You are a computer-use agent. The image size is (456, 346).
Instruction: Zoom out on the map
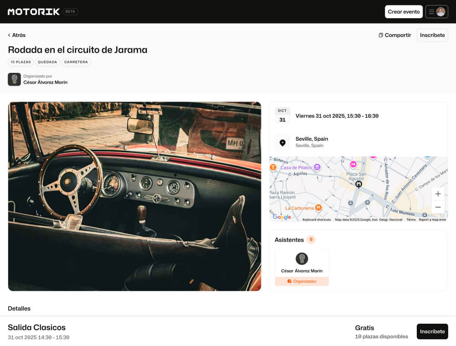pyautogui.click(x=438, y=207)
